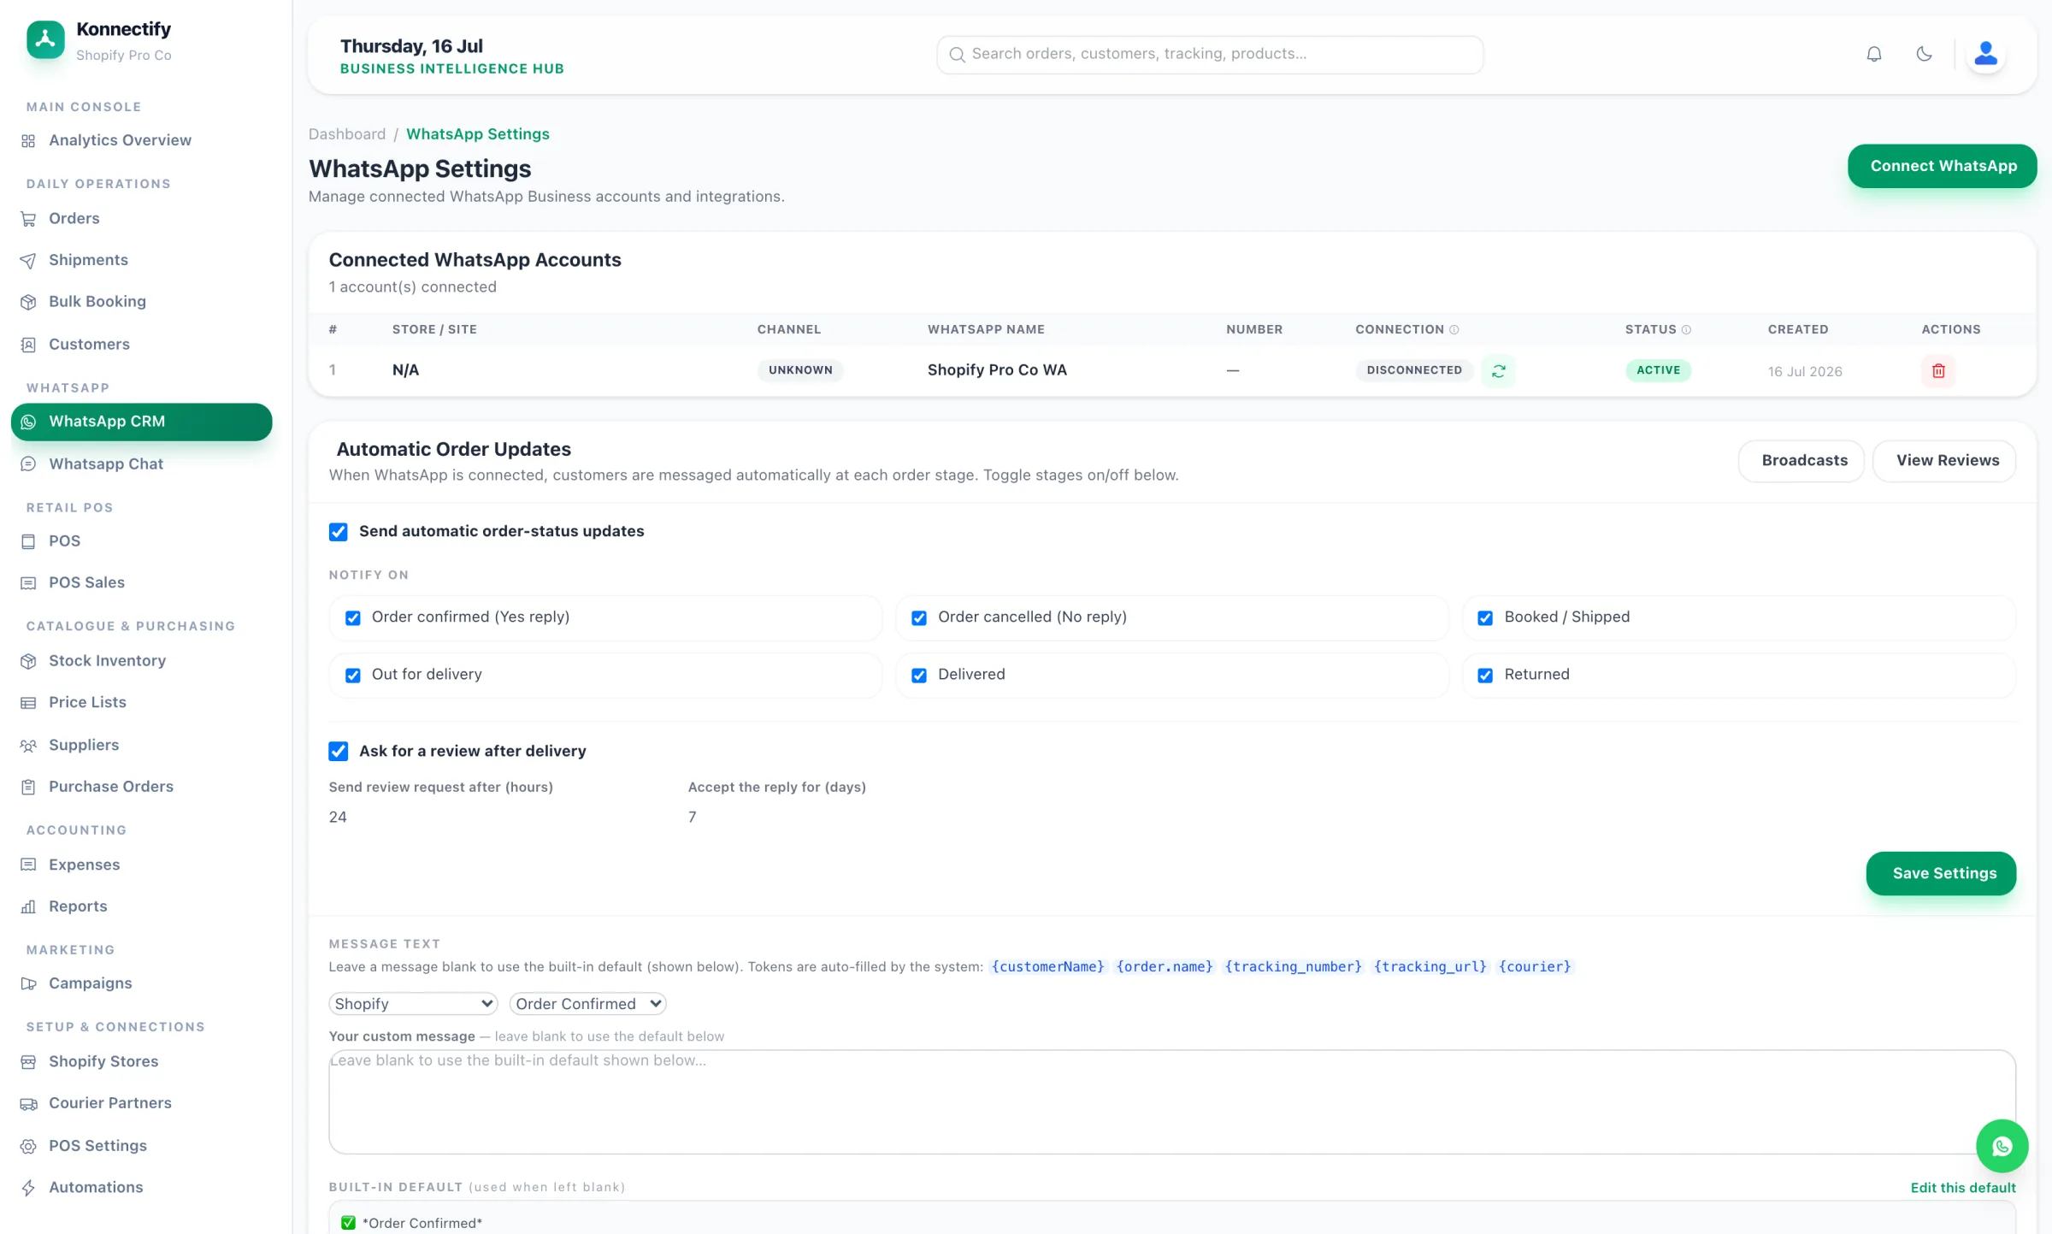Viewport: 2052px width, 1234px height.
Task: Click the custom message text area
Action: (x=1172, y=1102)
